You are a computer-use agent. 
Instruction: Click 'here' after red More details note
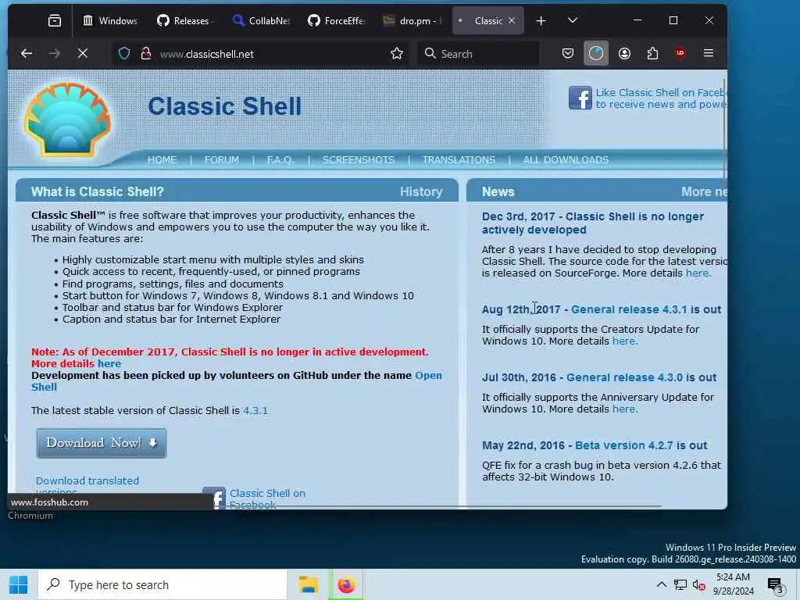[109, 364]
